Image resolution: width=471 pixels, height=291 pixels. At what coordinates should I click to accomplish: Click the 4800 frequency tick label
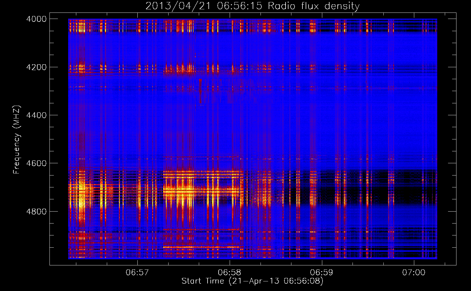[36, 212]
